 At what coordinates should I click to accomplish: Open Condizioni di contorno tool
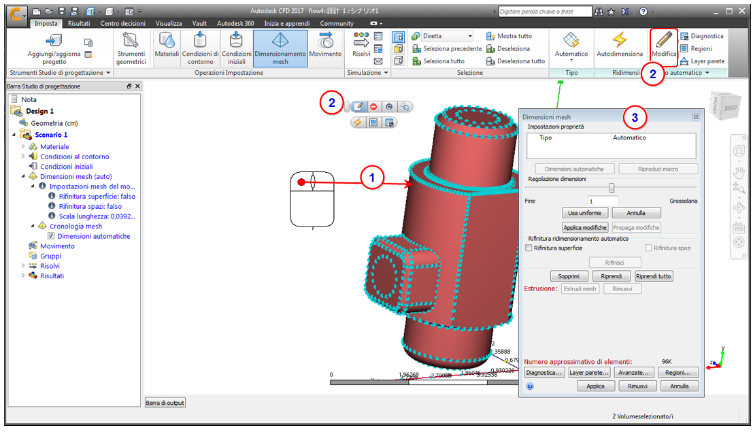200,48
